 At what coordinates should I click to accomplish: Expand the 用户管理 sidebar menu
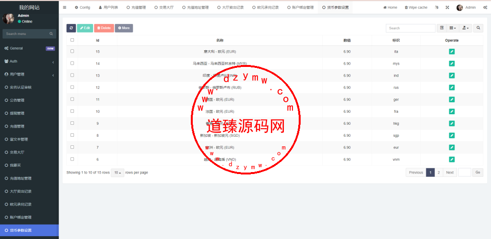click(29, 75)
